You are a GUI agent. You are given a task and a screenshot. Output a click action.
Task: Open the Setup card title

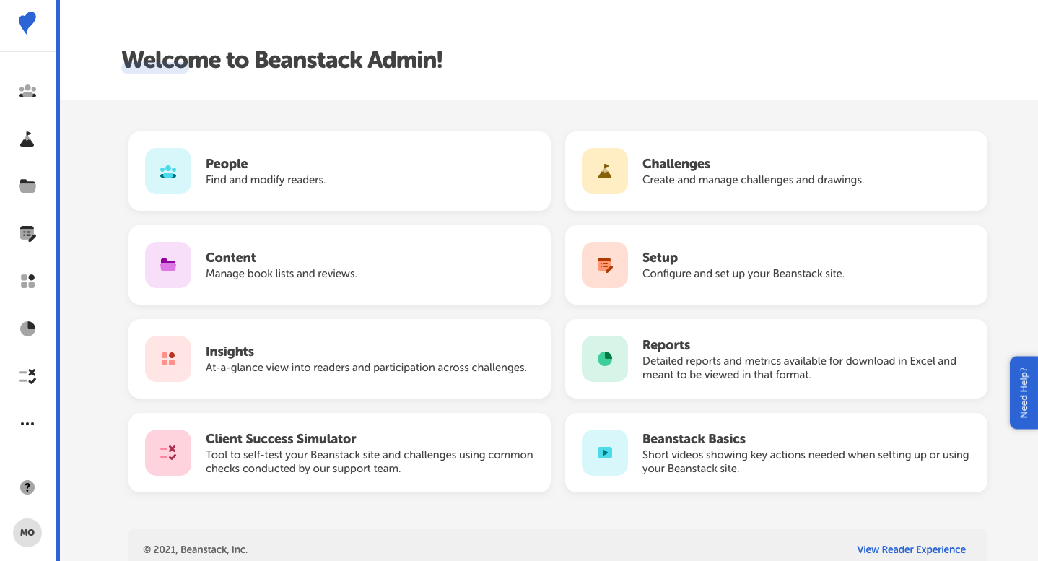click(660, 258)
